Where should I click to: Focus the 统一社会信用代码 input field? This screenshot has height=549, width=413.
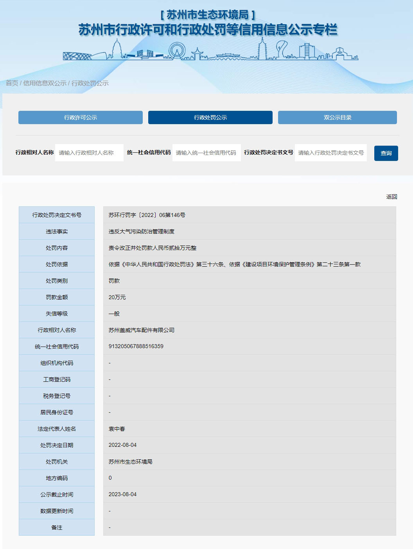point(206,153)
